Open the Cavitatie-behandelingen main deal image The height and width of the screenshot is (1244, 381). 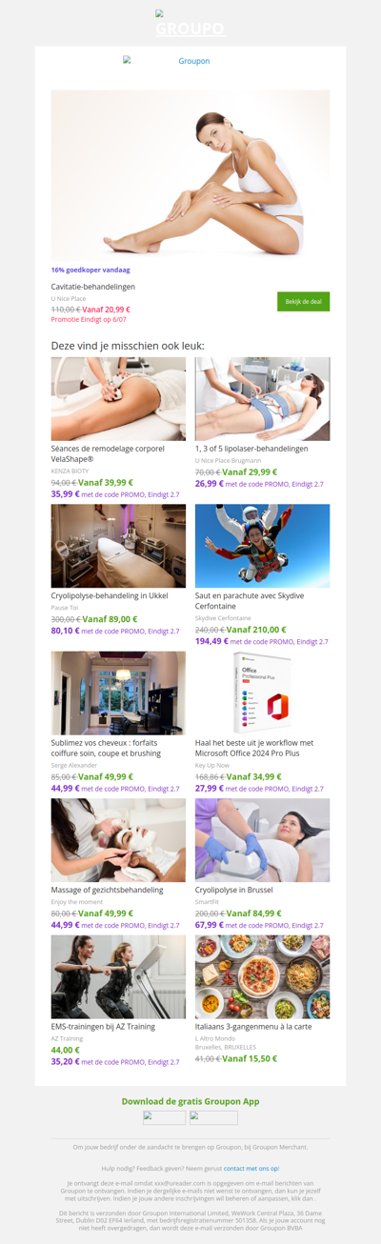point(190,175)
